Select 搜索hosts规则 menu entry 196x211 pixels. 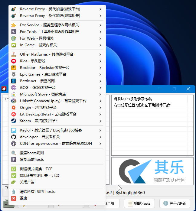(x=57, y=153)
